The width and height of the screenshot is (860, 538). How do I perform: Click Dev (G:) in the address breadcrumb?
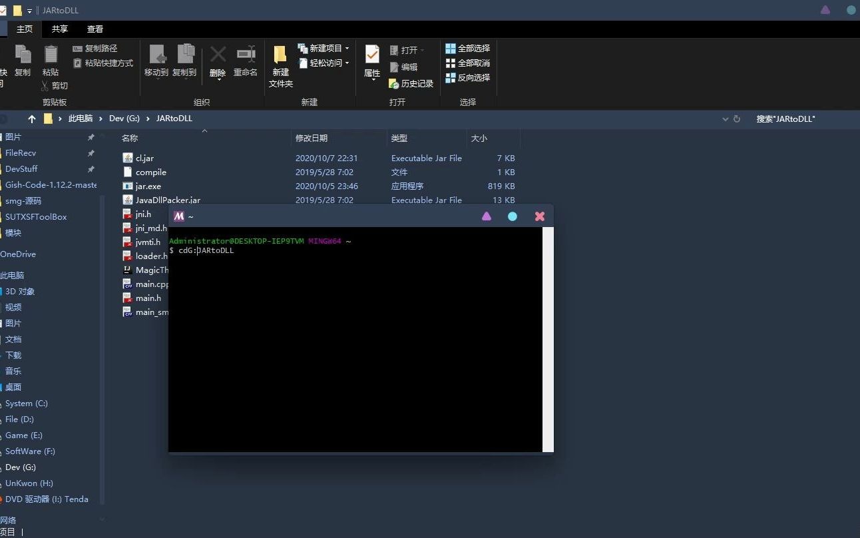click(124, 119)
